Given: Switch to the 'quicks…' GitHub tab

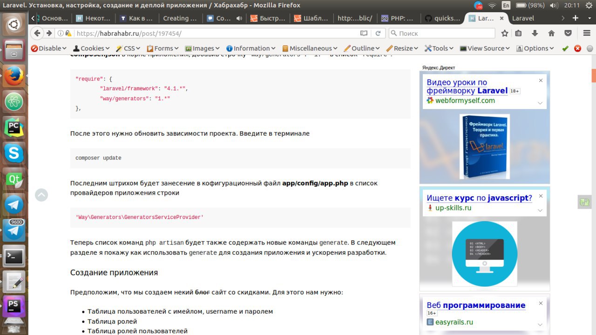Looking at the screenshot, I should point(443,18).
